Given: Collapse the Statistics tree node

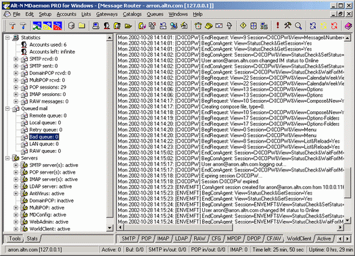Looking at the screenshot, I should pyautogui.click(x=7, y=38).
